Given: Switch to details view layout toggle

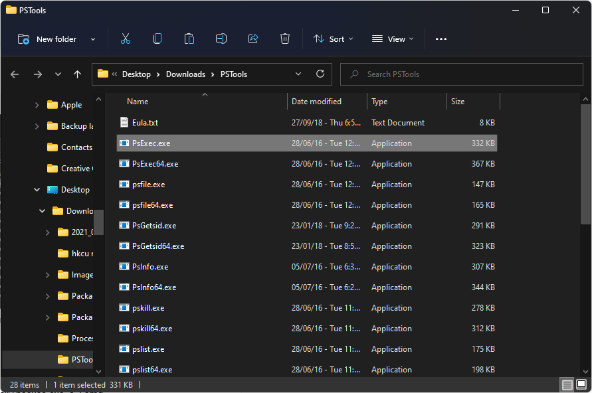Looking at the screenshot, I should pyautogui.click(x=567, y=385).
